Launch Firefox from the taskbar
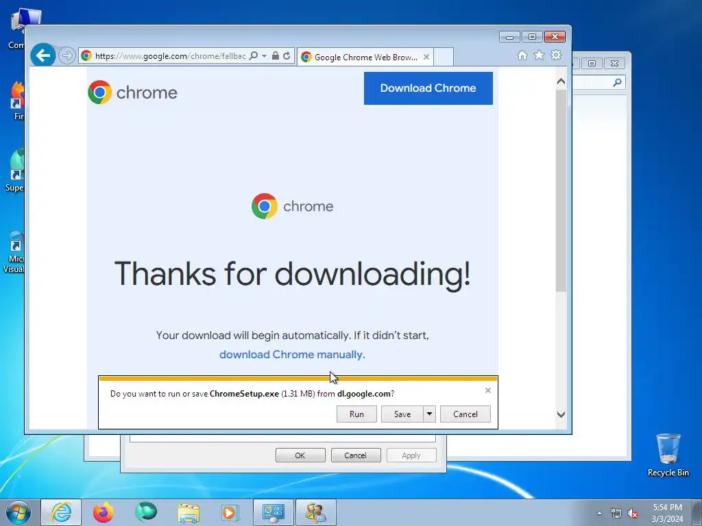The width and height of the screenshot is (702, 526). point(104,512)
